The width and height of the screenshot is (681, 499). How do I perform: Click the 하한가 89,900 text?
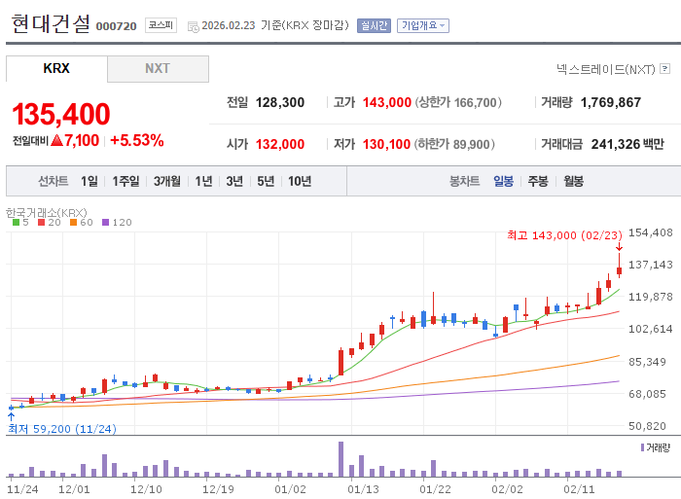click(x=454, y=144)
